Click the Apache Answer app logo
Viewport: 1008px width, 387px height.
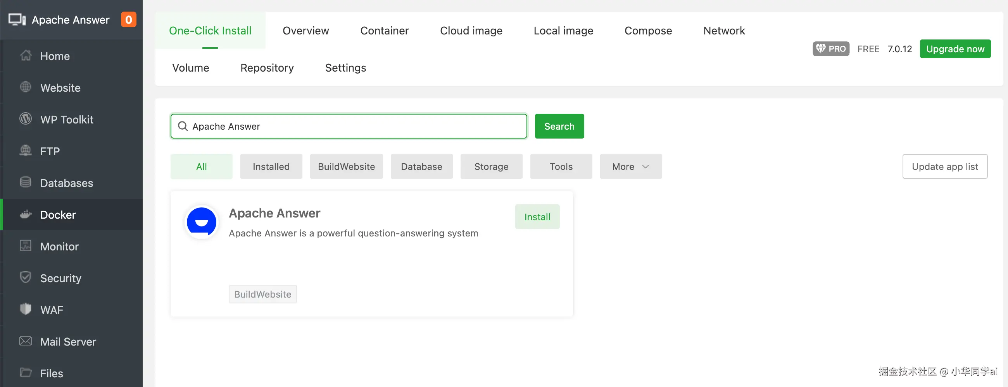click(x=202, y=222)
